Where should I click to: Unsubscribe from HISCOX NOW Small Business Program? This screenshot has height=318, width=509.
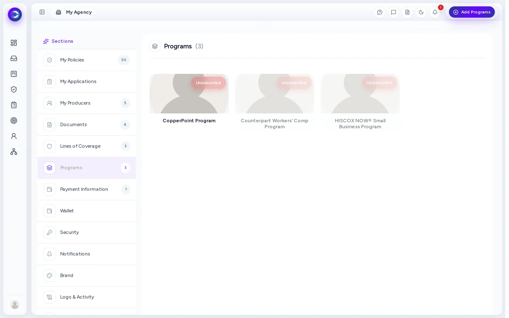click(x=380, y=83)
